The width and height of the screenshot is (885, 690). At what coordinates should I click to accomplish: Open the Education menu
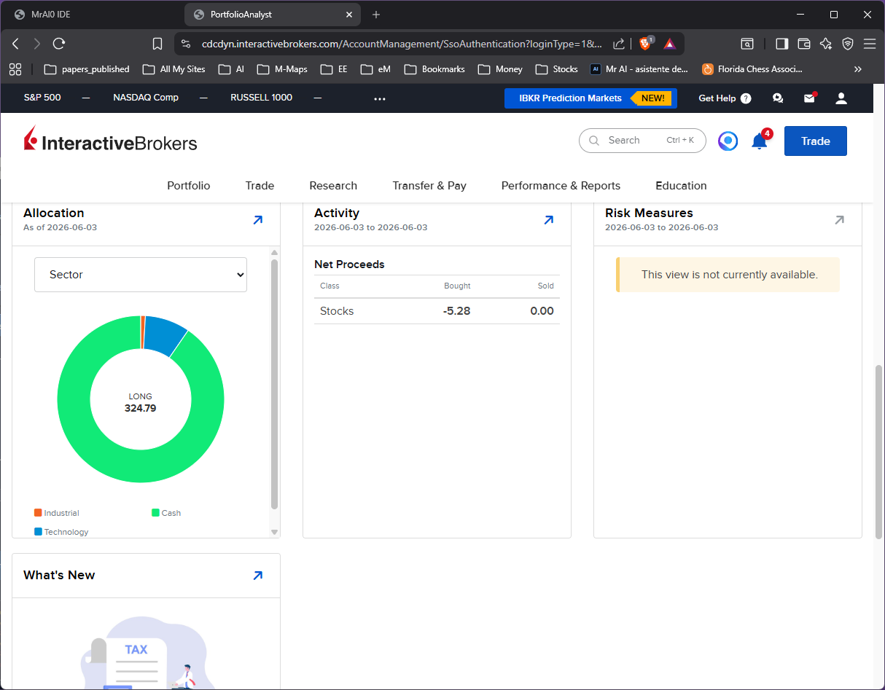[681, 186]
